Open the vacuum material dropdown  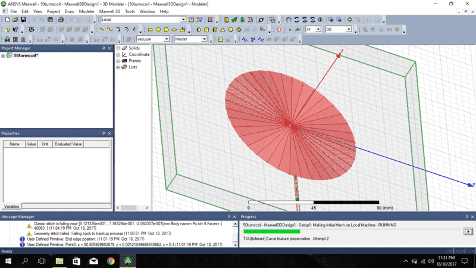point(167,39)
